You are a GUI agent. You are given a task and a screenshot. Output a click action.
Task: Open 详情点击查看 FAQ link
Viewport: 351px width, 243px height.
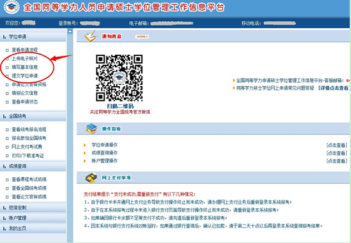coord(334,88)
